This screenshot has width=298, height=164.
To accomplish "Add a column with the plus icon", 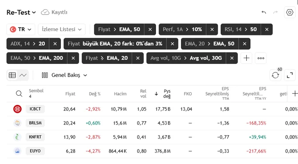I will click(x=294, y=94).
